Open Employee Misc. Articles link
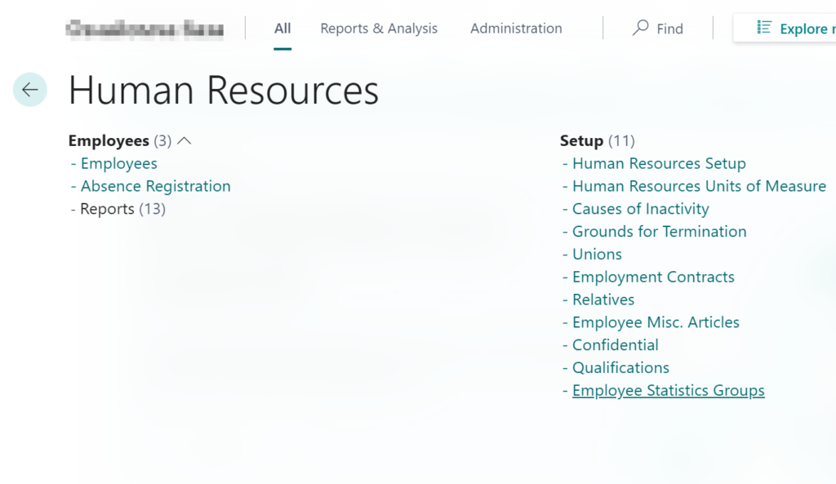836x484 pixels. (656, 322)
